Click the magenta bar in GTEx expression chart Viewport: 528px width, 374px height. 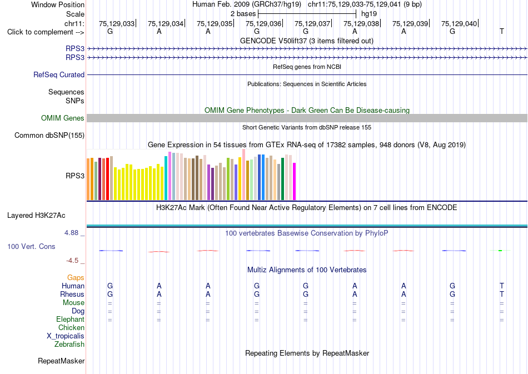pos(295,182)
